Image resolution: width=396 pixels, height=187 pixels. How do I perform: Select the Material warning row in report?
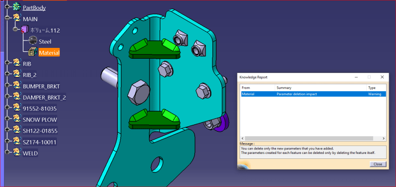point(313,94)
